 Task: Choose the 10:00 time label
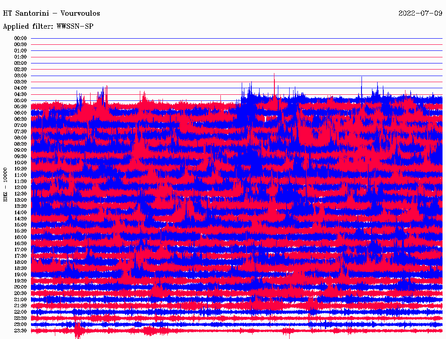click(x=20, y=163)
